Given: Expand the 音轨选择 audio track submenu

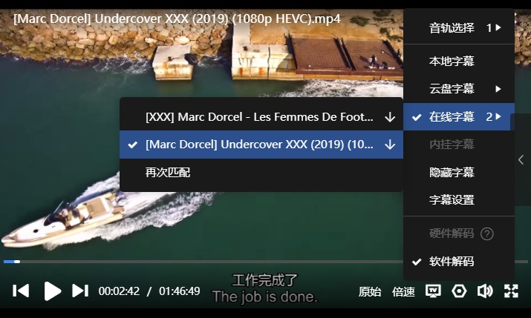Looking at the screenshot, I should click(459, 27).
